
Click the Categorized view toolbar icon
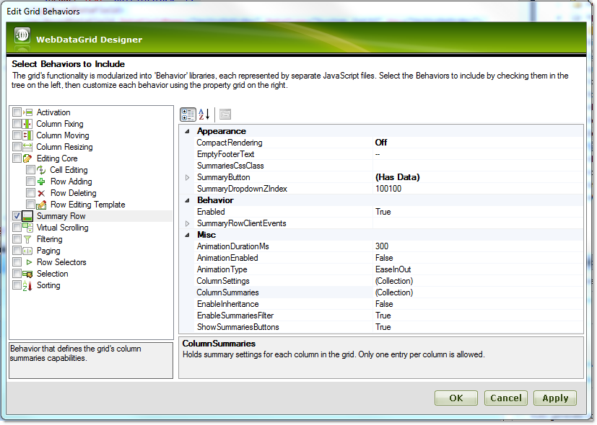tap(188, 114)
